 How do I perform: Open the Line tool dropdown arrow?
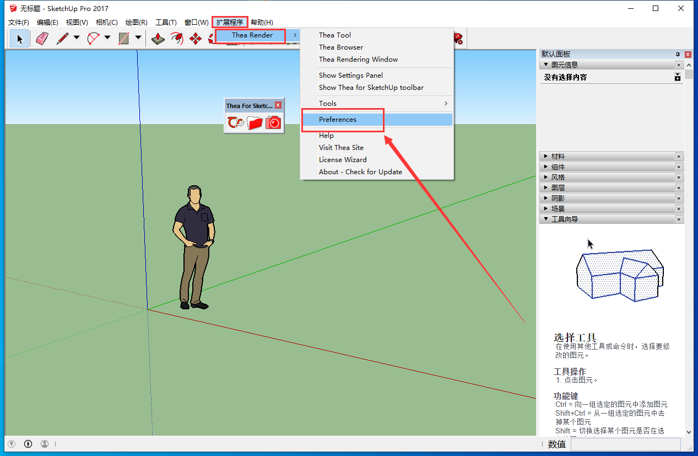click(77, 38)
